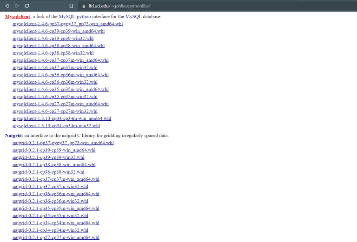Get mysqlclient 1.4.6 cp38 win32 wheel
The height and width of the screenshot is (242, 357).
click(53, 52)
